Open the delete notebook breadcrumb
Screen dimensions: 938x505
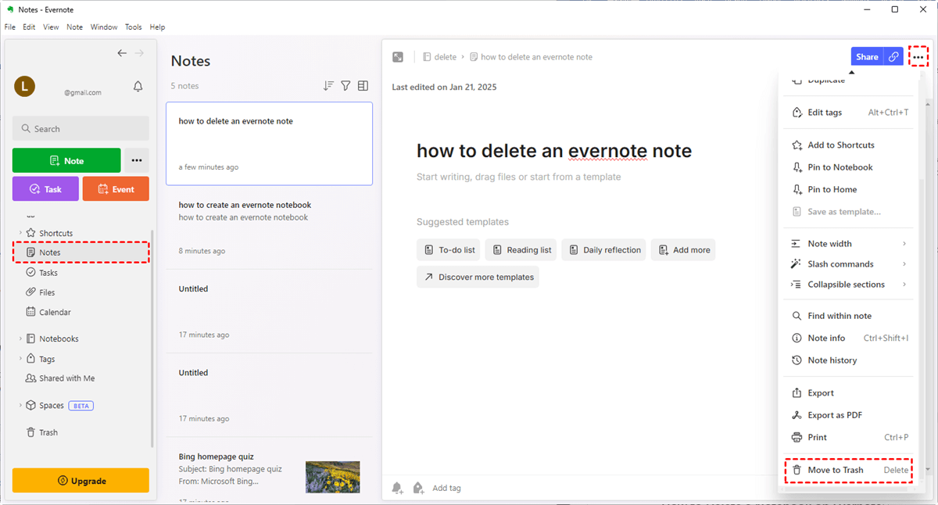point(439,57)
